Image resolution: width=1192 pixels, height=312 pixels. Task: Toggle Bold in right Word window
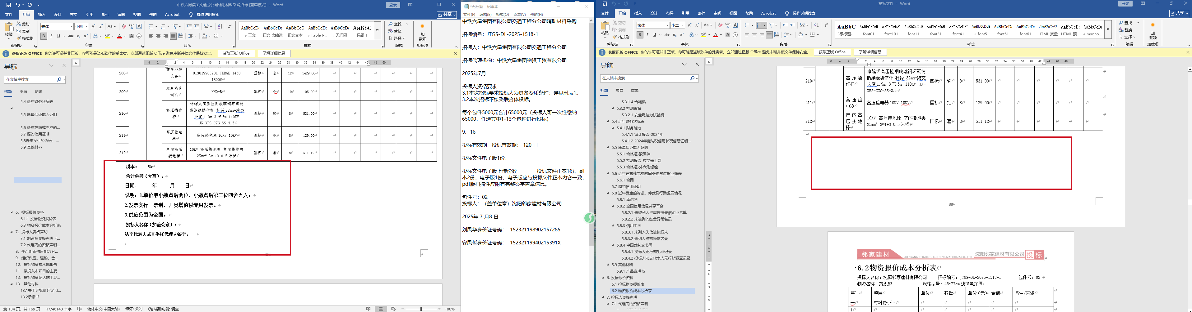coord(640,35)
